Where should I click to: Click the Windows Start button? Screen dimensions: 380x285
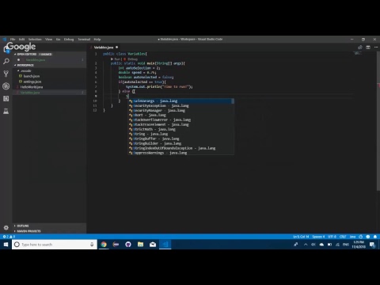(6, 245)
